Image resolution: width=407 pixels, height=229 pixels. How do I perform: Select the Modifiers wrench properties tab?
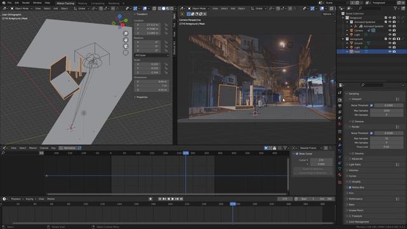(340, 145)
